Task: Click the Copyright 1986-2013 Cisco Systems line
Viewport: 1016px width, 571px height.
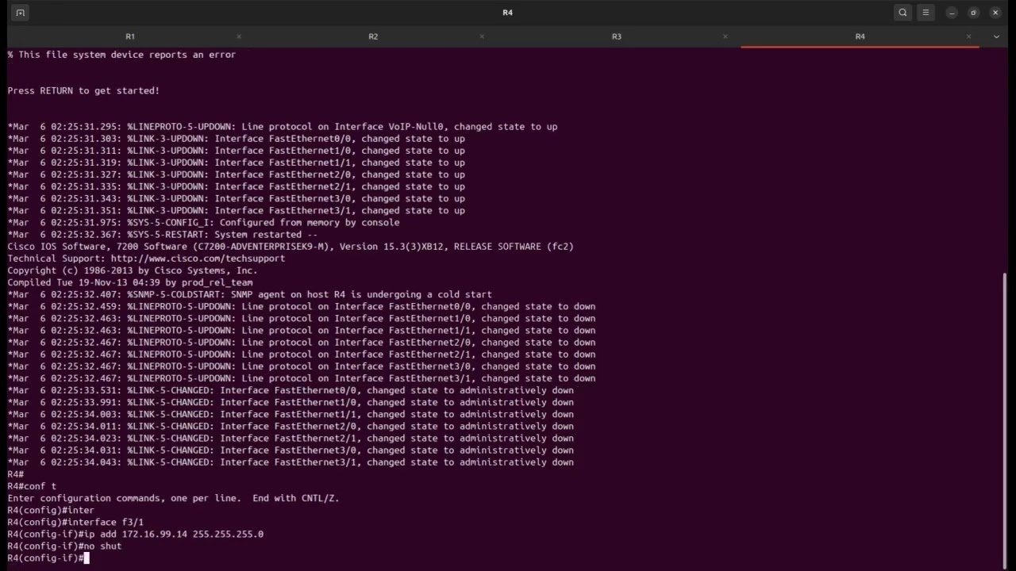Action: (x=133, y=270)
